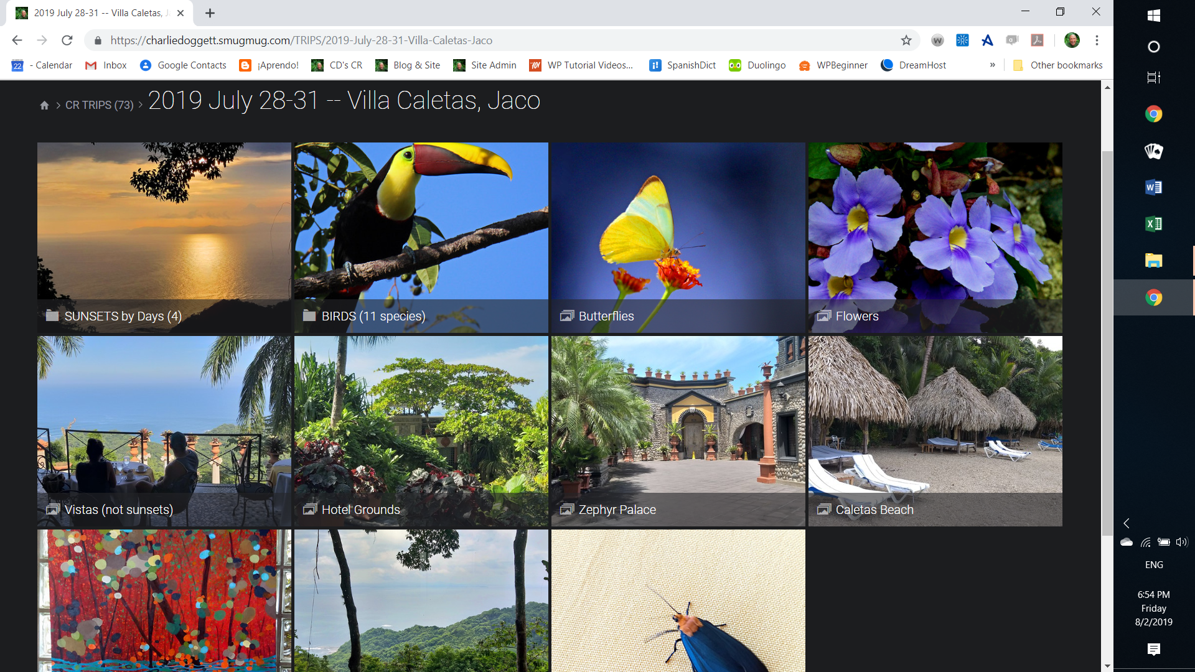Open Wi-Fi network settings icon
Viewport: 1195px width, 672px height.
point(1145,542)
